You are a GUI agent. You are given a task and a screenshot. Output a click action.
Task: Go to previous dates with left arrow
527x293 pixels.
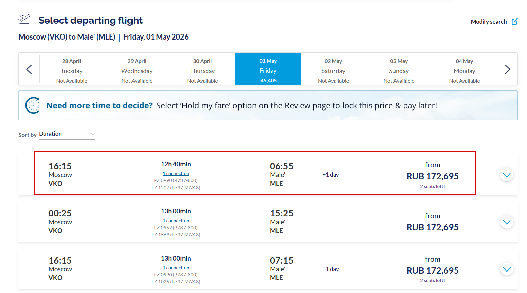point(29,69)
